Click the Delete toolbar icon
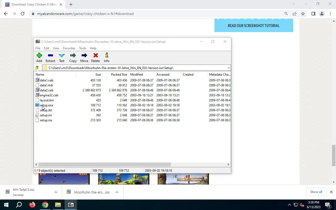336x210 pixels. click(x=96, y=55)
